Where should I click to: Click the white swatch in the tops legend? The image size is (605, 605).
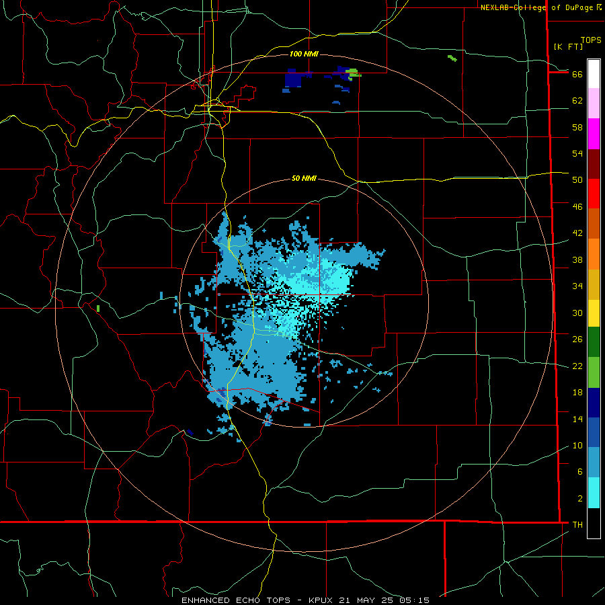594,74
